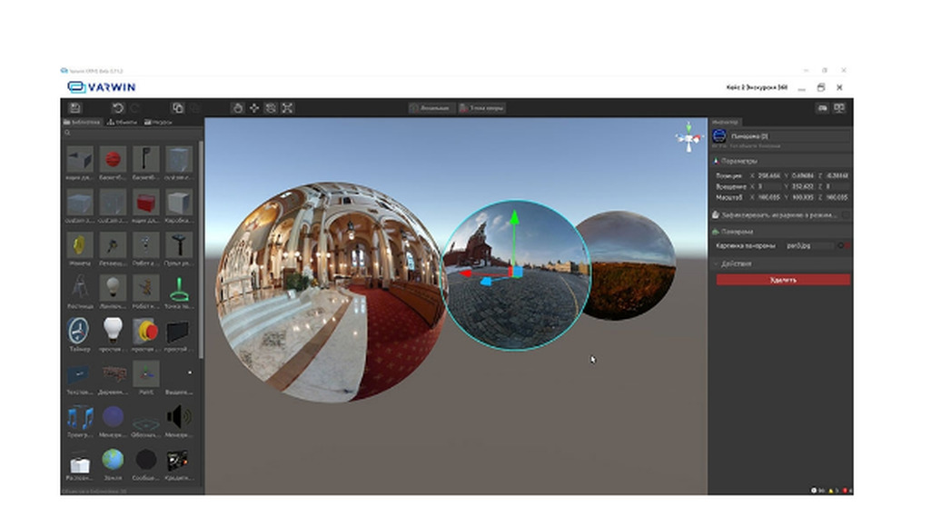Image resolution: width=941 pixels, height=527 pixels.
Task: Toggle the fix-in-mode checkbox in inspector
Action: 846,214
